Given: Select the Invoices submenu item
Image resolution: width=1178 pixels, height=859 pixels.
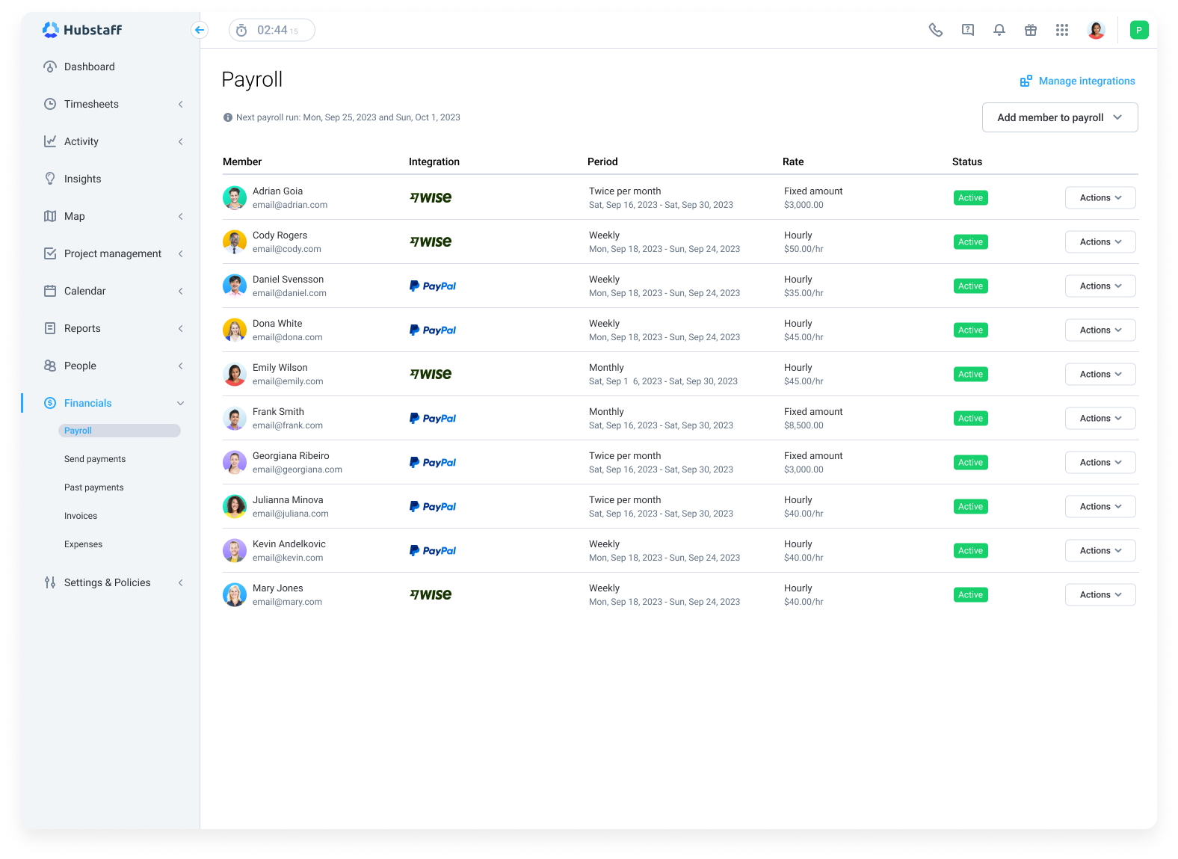Looking at the screenshot, I should point(81,516).
